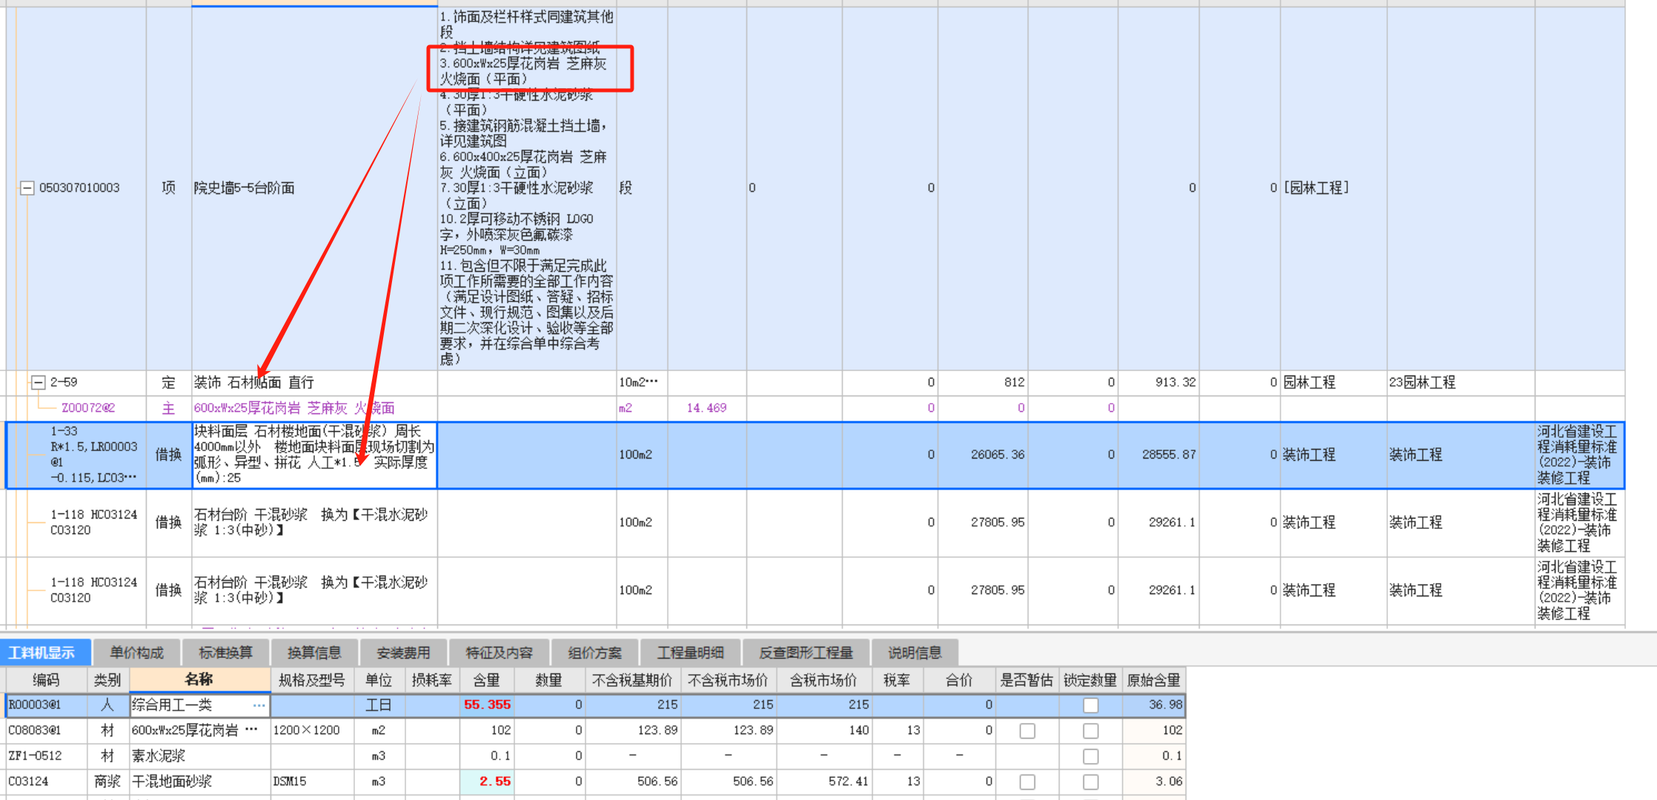Click the 含量 column header

(x=486, y=679)
